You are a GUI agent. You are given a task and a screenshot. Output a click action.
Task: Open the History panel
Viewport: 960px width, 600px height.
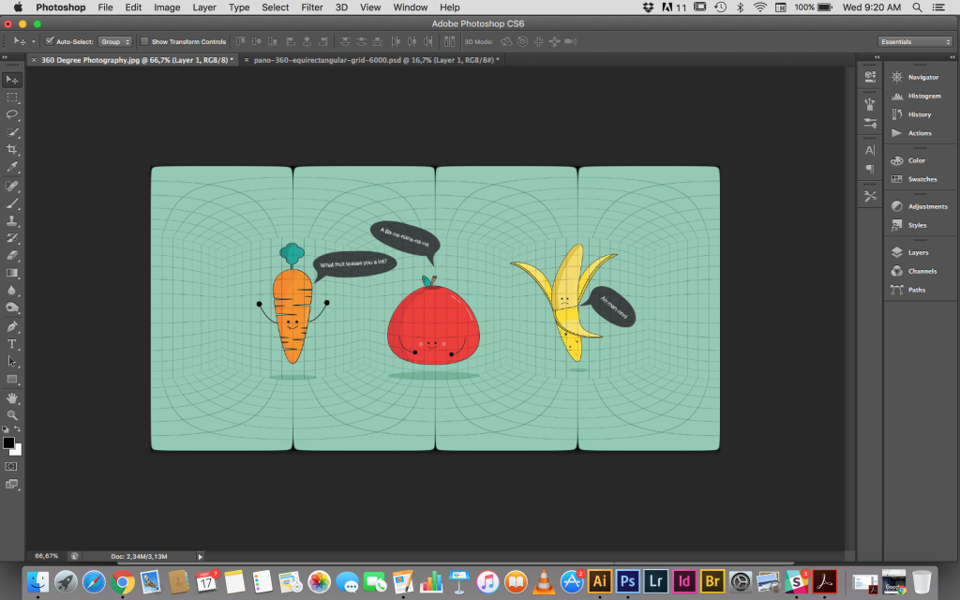point(919,114)
